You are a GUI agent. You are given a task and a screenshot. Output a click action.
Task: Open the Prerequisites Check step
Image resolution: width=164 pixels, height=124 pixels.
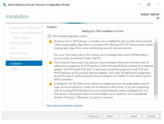click(x=21, y=59)
